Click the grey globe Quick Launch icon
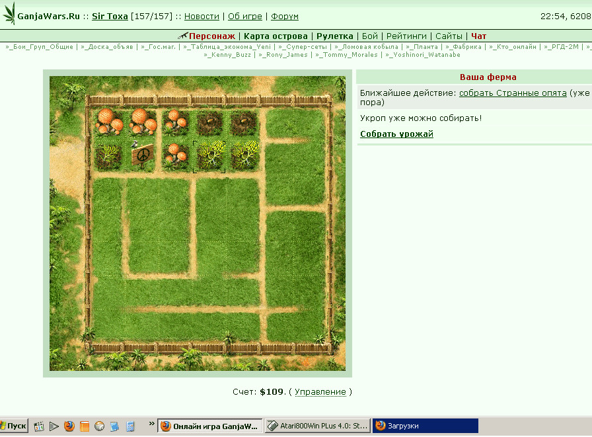This screenshot has width=592, height=437. [x=99, y=426]
